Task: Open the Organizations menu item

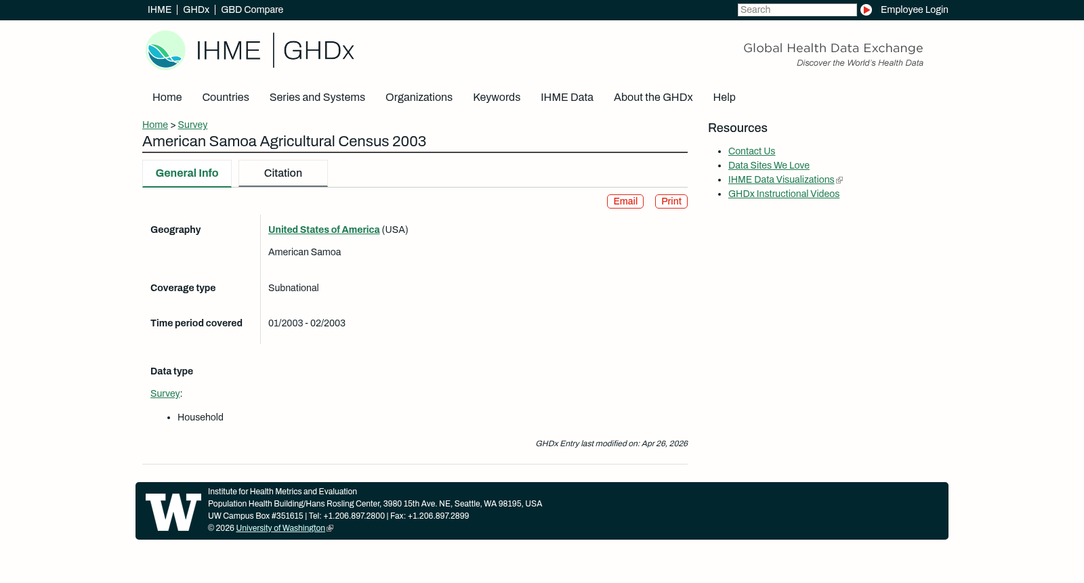Action: click(x=419, y=97)
